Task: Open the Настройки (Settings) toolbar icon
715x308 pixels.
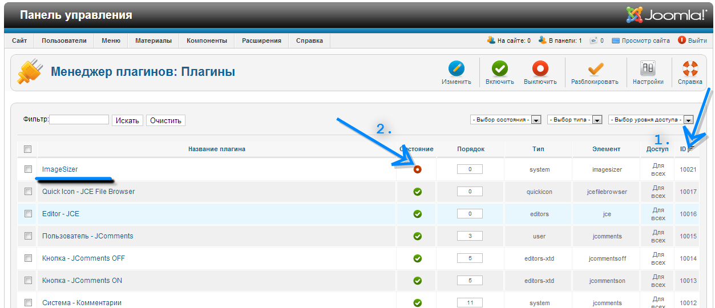Action: [648, 69]
